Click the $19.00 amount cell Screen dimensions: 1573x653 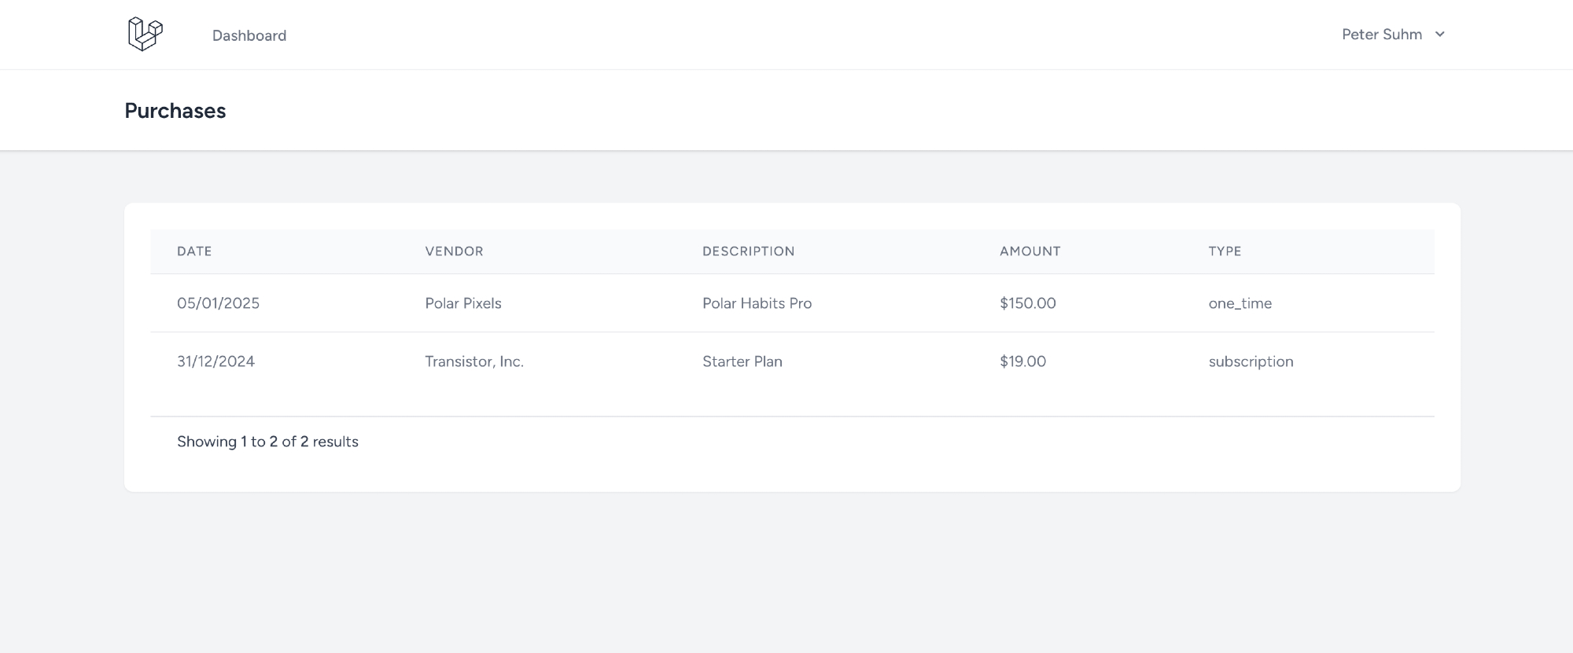(1022, 361)
